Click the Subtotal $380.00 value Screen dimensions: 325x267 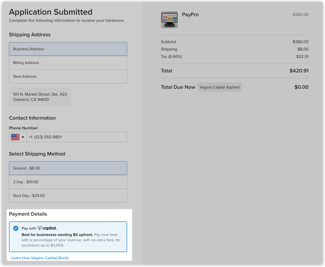click(301, 42)
